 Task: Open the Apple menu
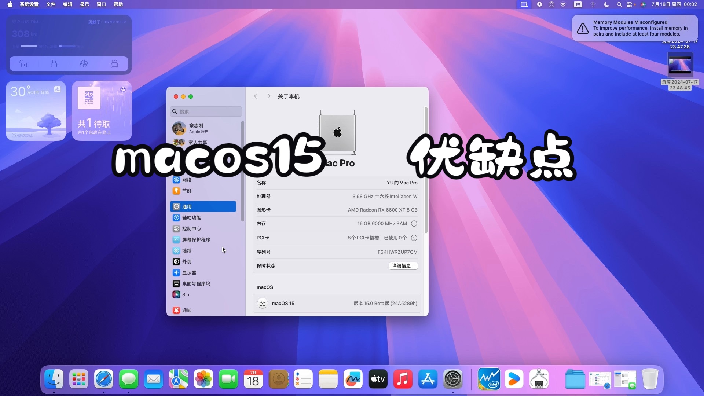(10, 4)
